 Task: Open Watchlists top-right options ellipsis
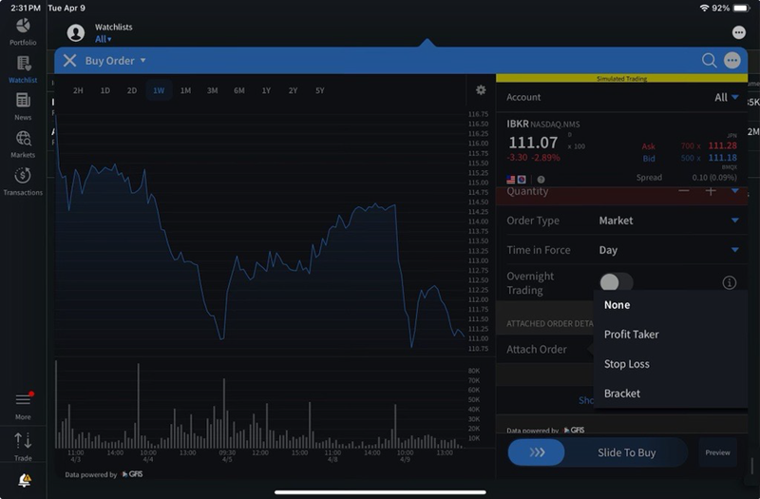739,32
